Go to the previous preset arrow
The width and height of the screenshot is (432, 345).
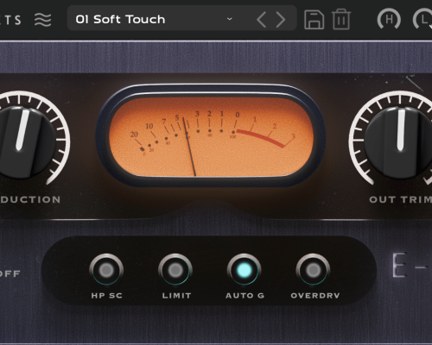tap(262, 20)
